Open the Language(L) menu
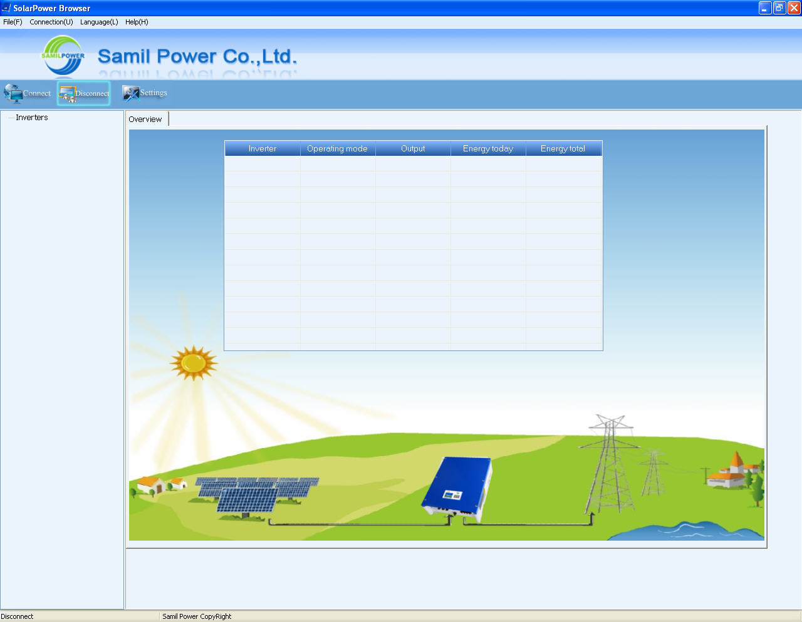This screenshot has height=622, width=802. 99,22
